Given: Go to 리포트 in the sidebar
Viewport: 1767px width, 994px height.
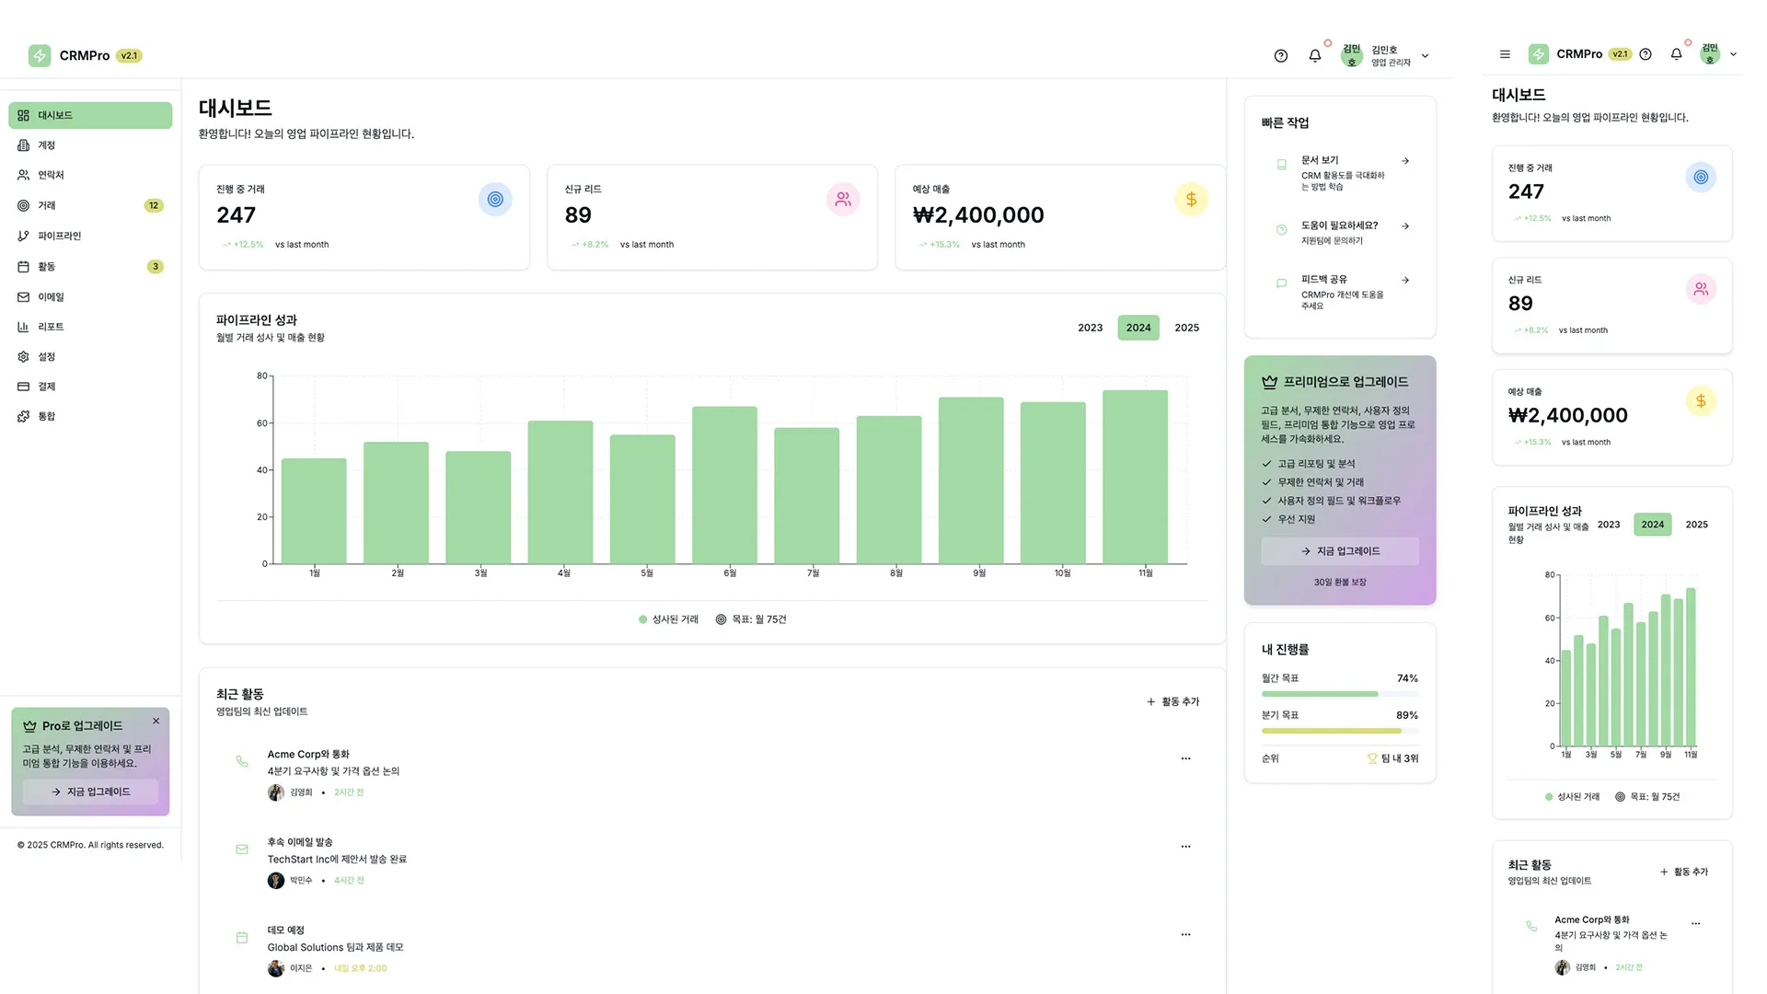Looking at the screenshot, I should pyautogui.click(x=51, y=327).
